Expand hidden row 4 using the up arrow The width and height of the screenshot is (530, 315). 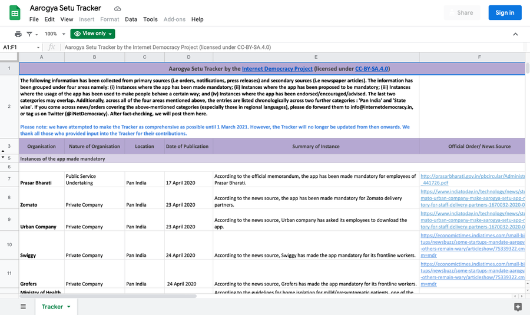tap(3, 151)
